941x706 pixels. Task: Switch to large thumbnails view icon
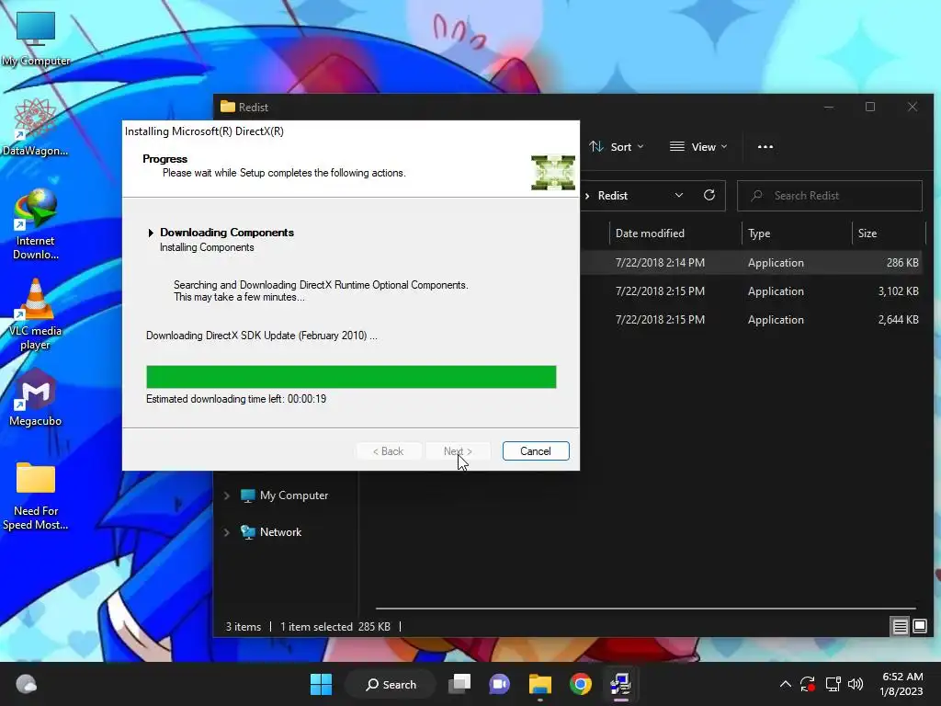pos(919,627)
